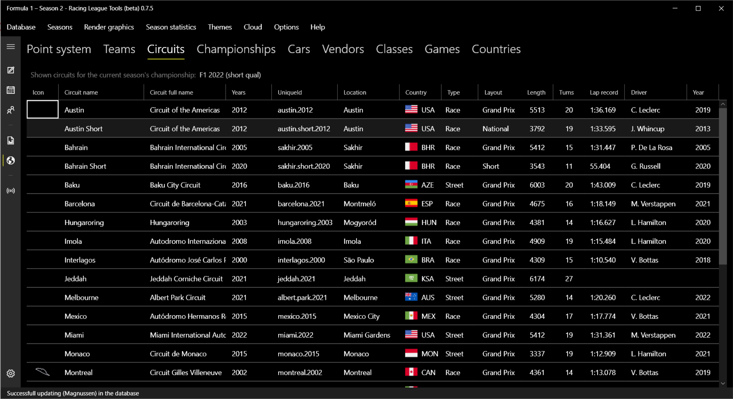The width and height of the screenshot is (733, 399).
Task: Select the Austin Short circuit name
Action: (x=83, y=129)
